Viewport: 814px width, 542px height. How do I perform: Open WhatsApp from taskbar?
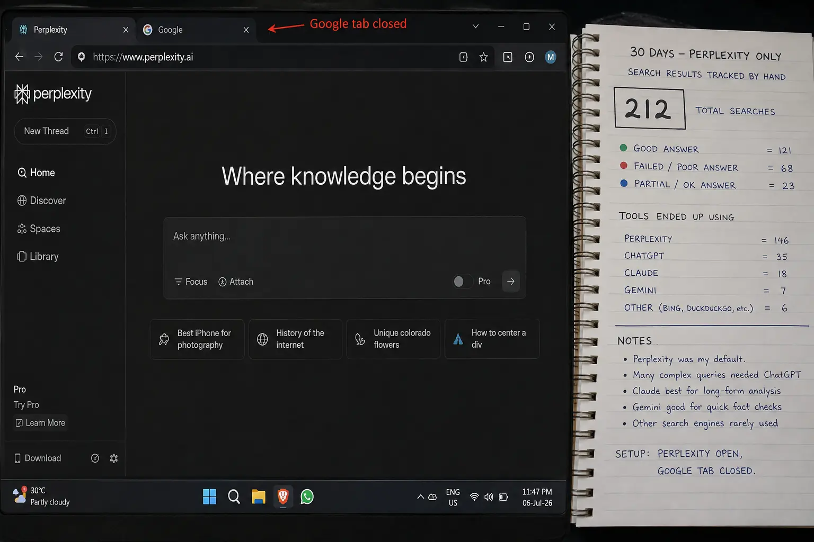pos(307,496)
